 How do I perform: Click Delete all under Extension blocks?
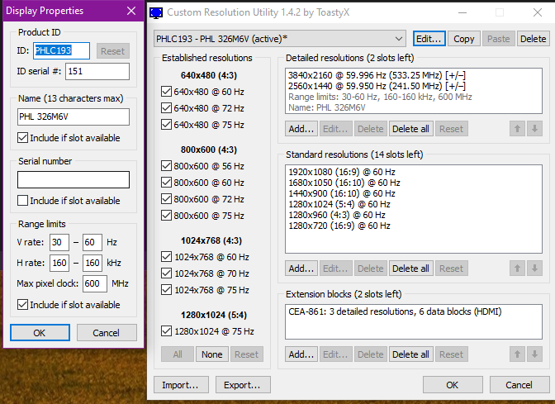[x=410, y=354]
